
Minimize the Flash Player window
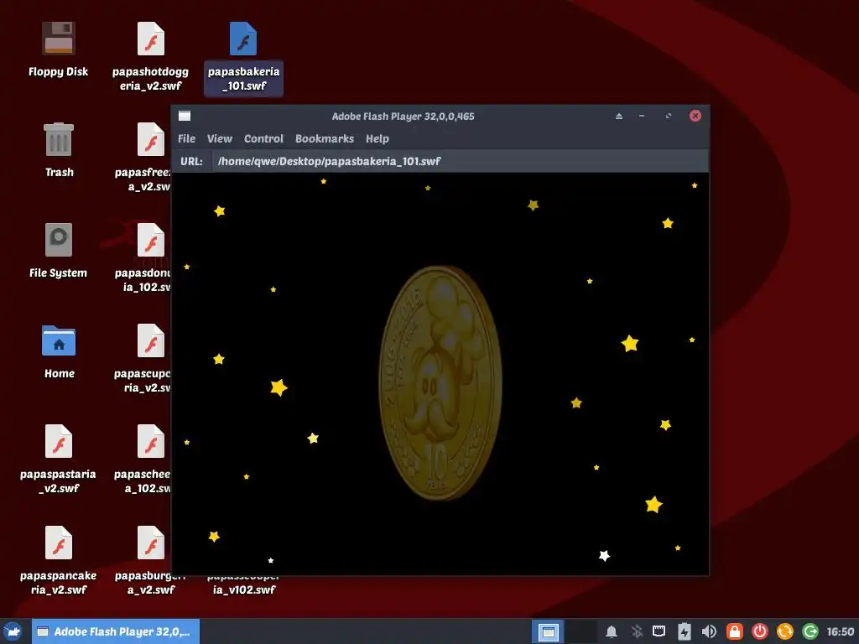[x=642, y=116]
